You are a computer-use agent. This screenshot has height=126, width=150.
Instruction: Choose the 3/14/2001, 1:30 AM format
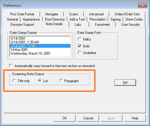pos(40,42)
